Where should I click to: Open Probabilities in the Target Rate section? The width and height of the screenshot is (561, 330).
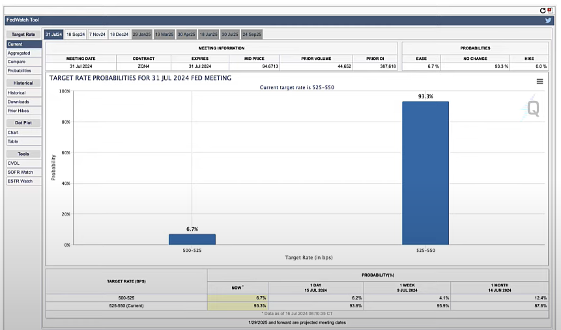[20, 70]
